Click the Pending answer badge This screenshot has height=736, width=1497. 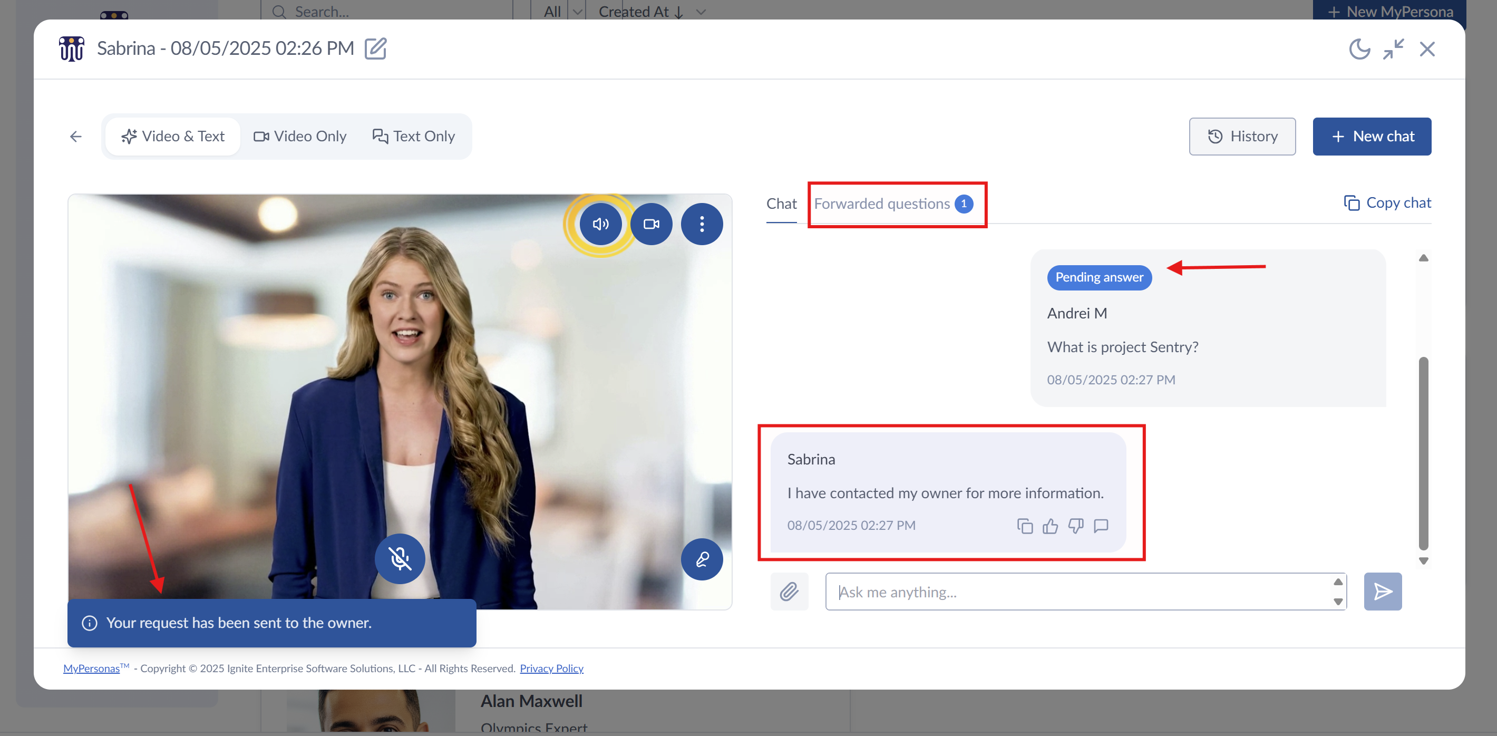pyautogui.click(x=1100, y=277)
